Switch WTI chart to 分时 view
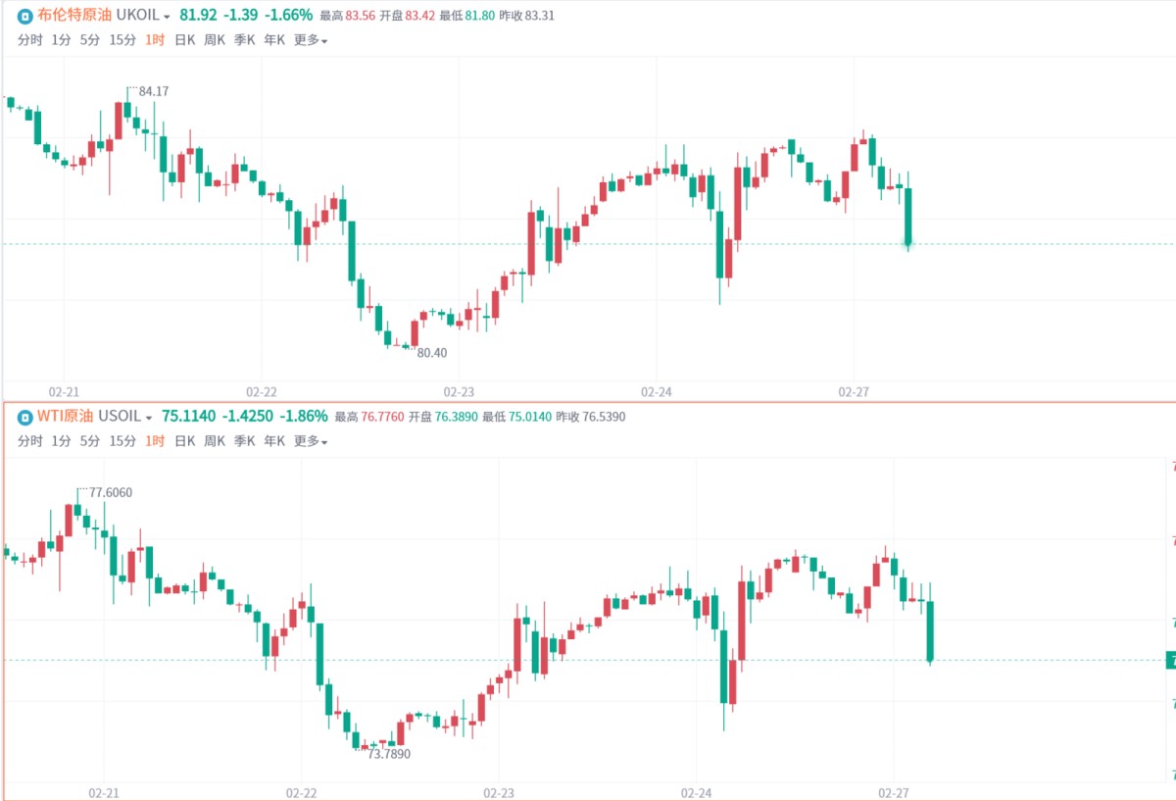The width and height of the screenshot is (1176, 801). pos(30,441)
